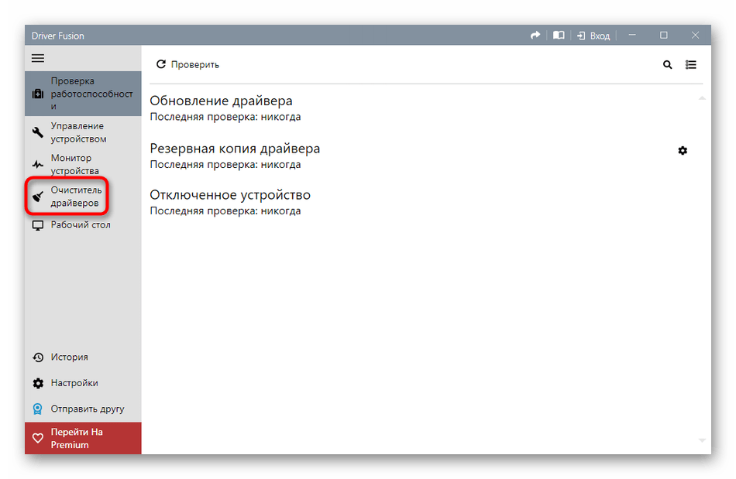Open the Настройки sidebar entry
The image size is (736, 479).
pyautogui.click(x=74, y=382)
